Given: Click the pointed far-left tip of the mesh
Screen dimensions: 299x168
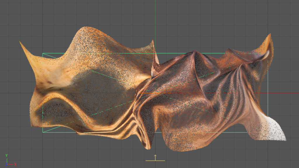Looking at the screenshot, I should click(21, 43).
